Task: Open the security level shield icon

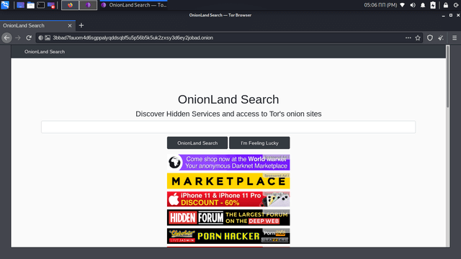Action: (430, 38)
